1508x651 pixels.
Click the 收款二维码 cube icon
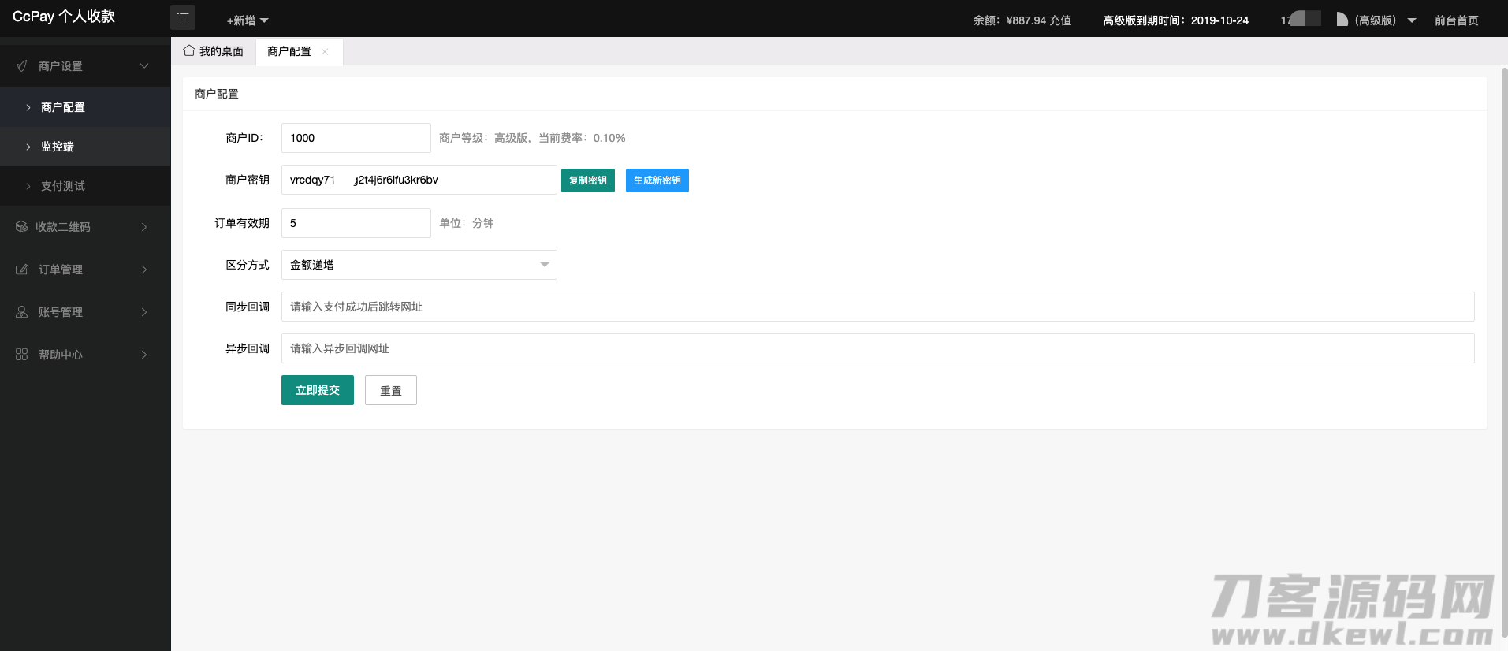21,227
